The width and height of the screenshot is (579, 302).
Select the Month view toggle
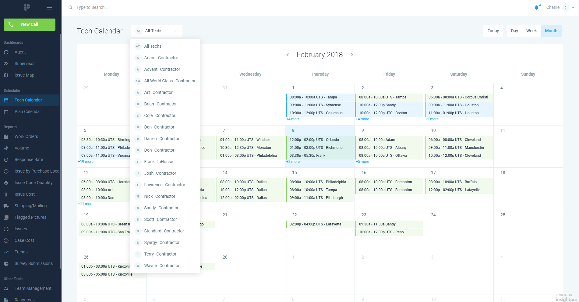point(551,31)
